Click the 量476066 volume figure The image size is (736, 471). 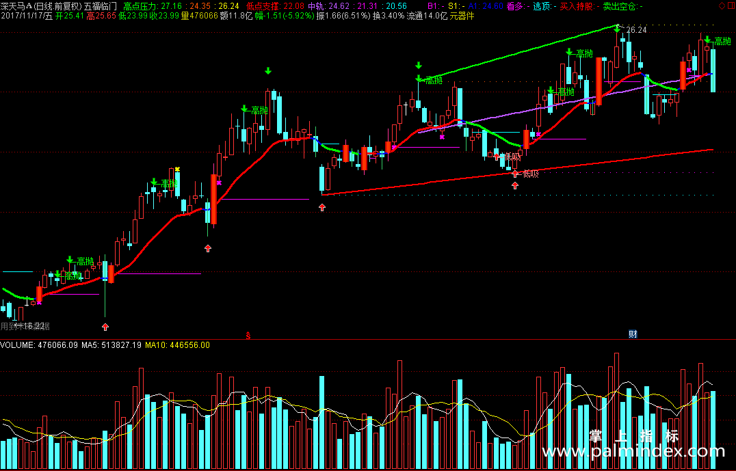200,16
